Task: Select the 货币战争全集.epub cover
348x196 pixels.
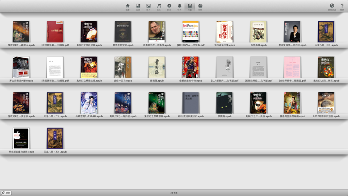Action: point(225,32)
